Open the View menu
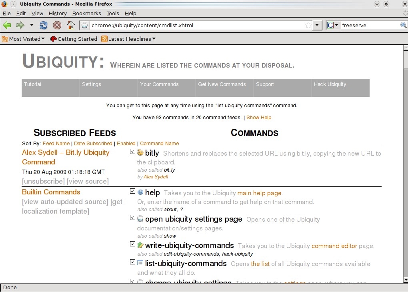The width and height of the screenshot is (408, 292). [37, 13]
